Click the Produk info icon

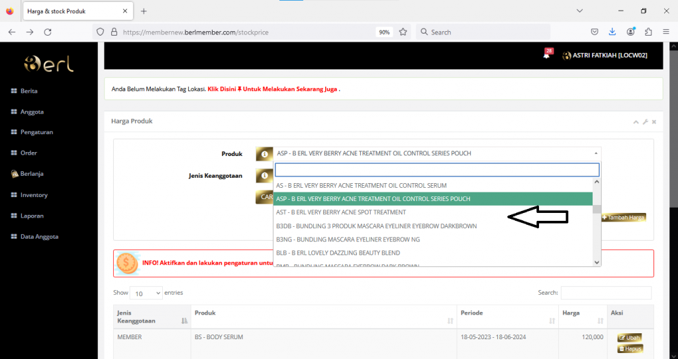[264, 153]
